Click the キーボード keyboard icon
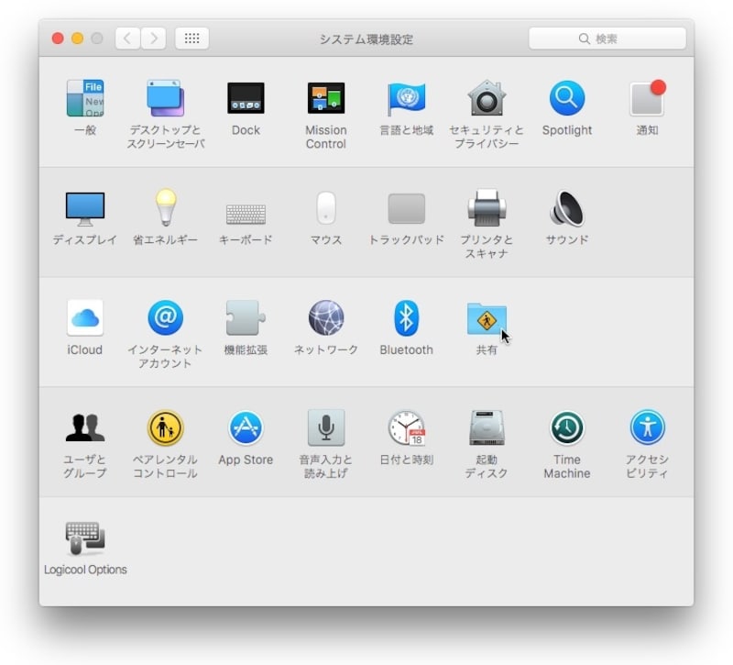The height and width of the screenshot is (665, 733). tap(246, 213)
